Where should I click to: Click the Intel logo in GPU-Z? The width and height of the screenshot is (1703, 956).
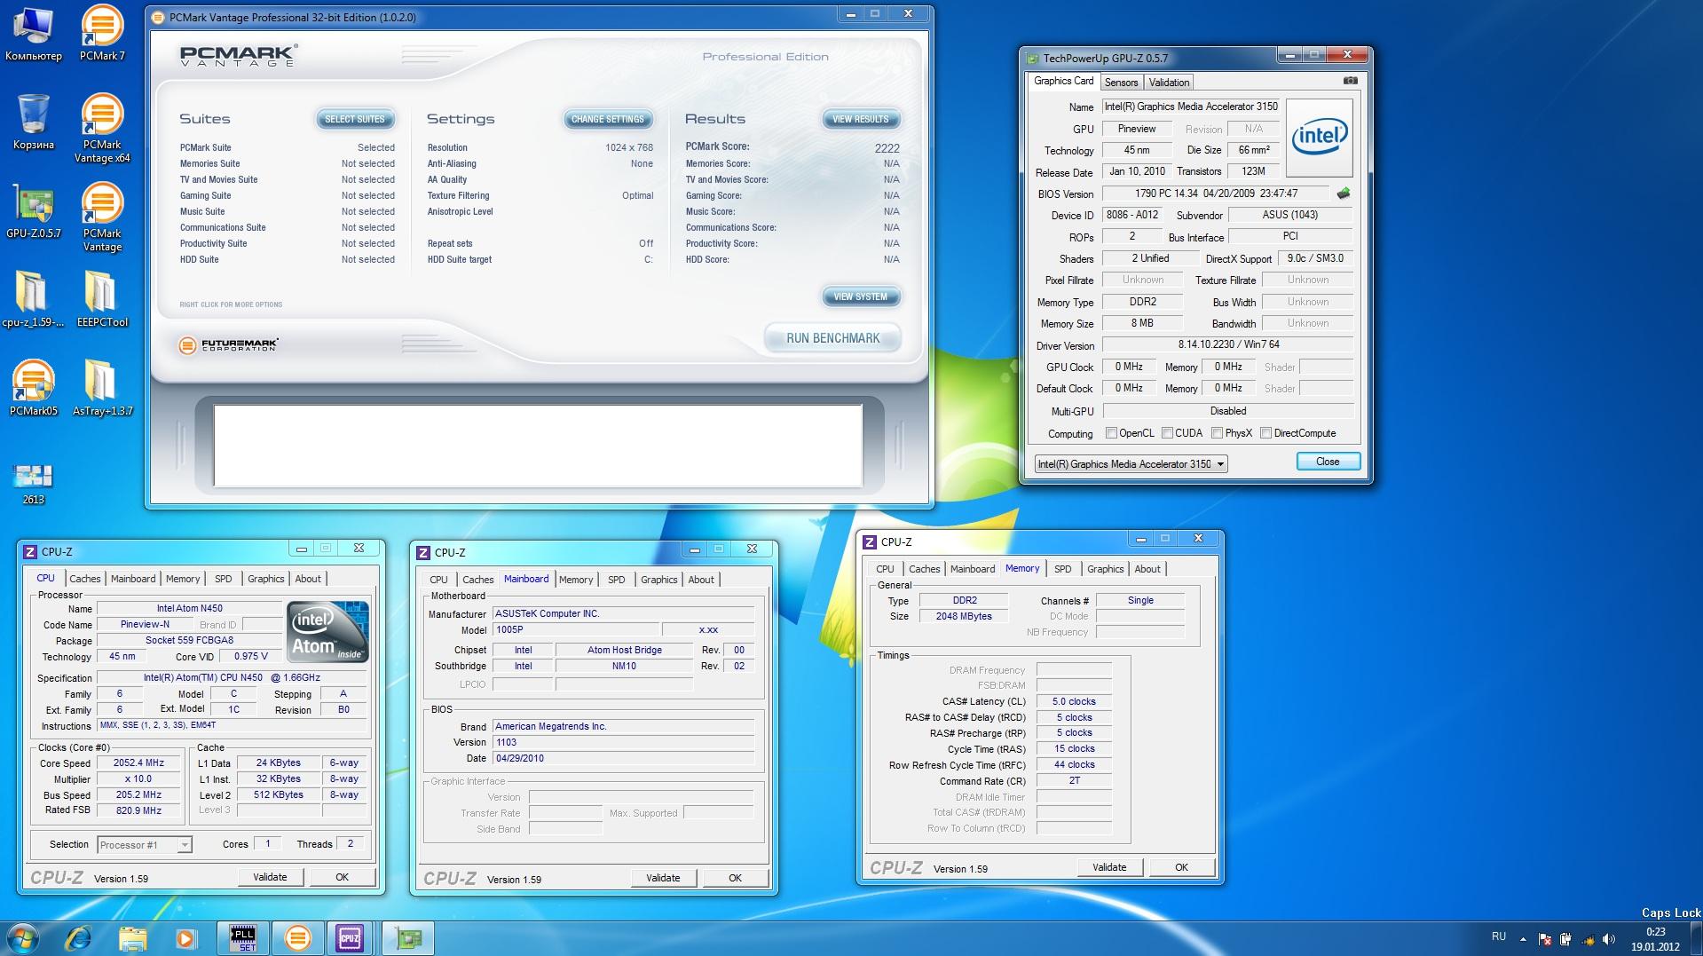click(x=1319, y=137)
